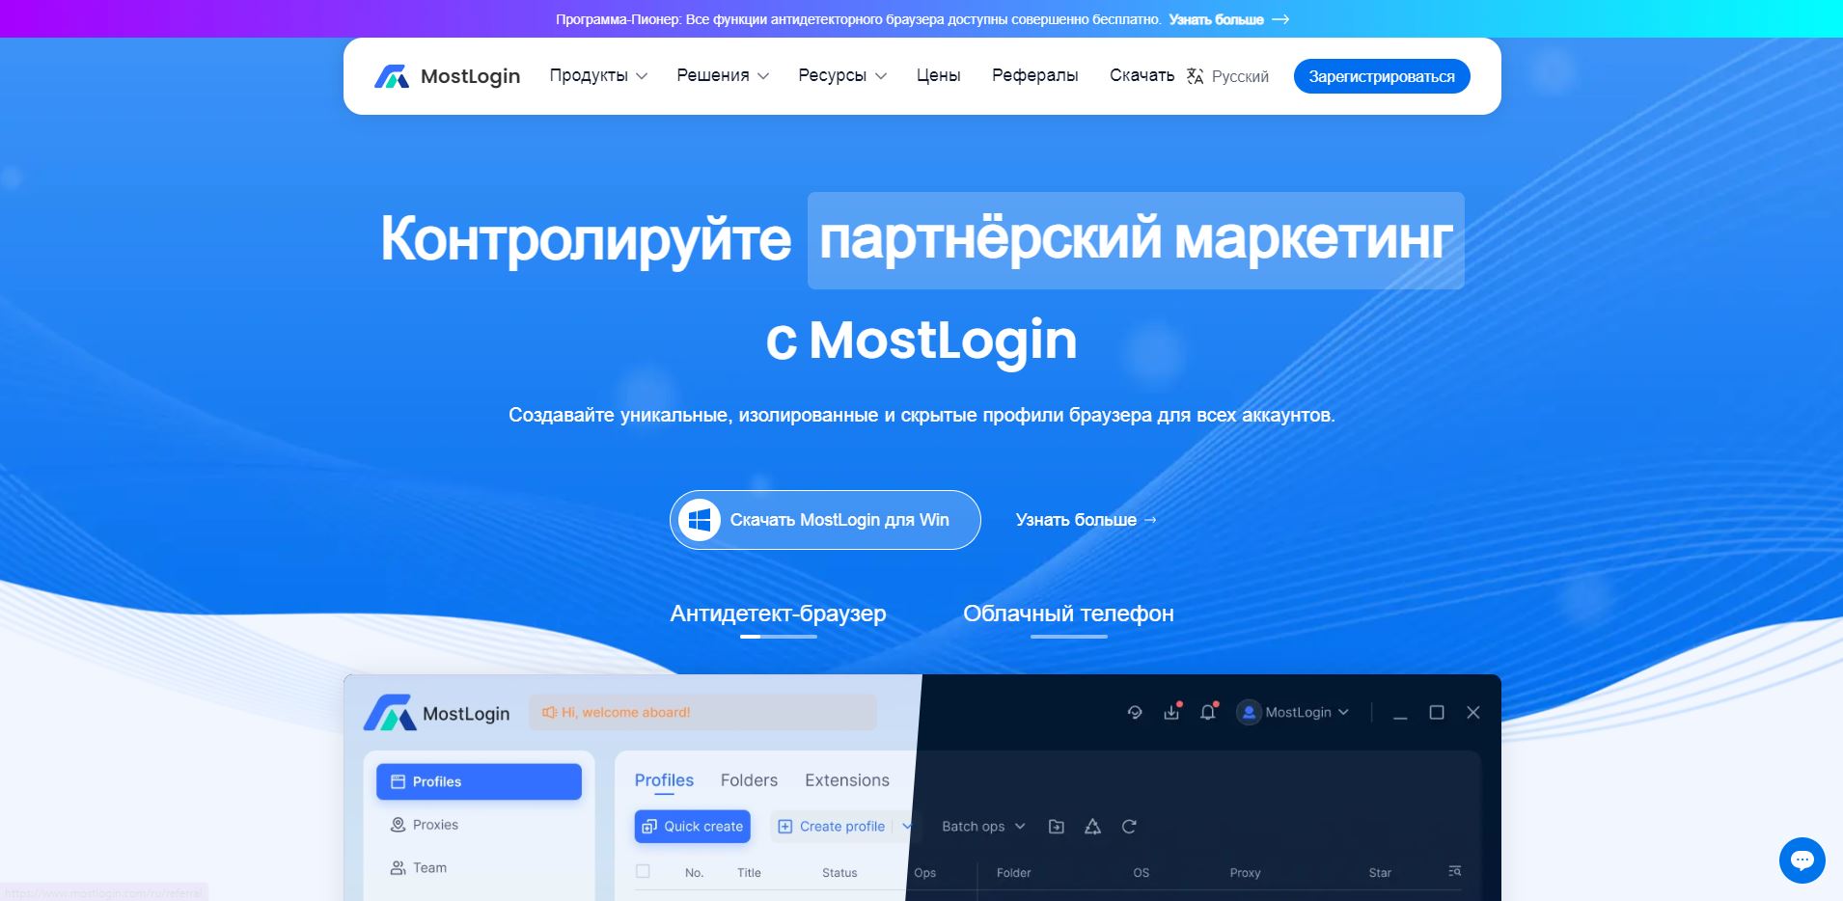1843x901 pixels.
Task: Click the notification bell icon
Action: [1208, 712]
